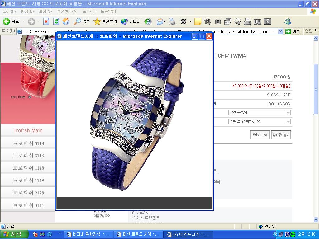Open the 트로피쉬 1148 sidebar link

[28, 168]
